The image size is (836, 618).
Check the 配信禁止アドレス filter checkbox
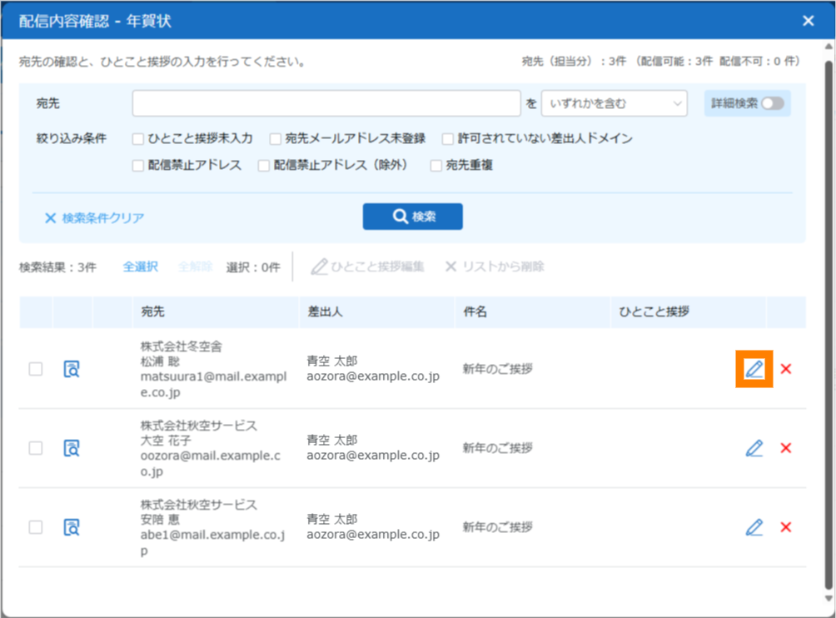[x=138, y=166]
